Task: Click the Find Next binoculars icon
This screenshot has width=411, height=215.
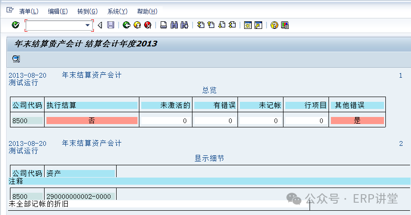Action: 184,25
